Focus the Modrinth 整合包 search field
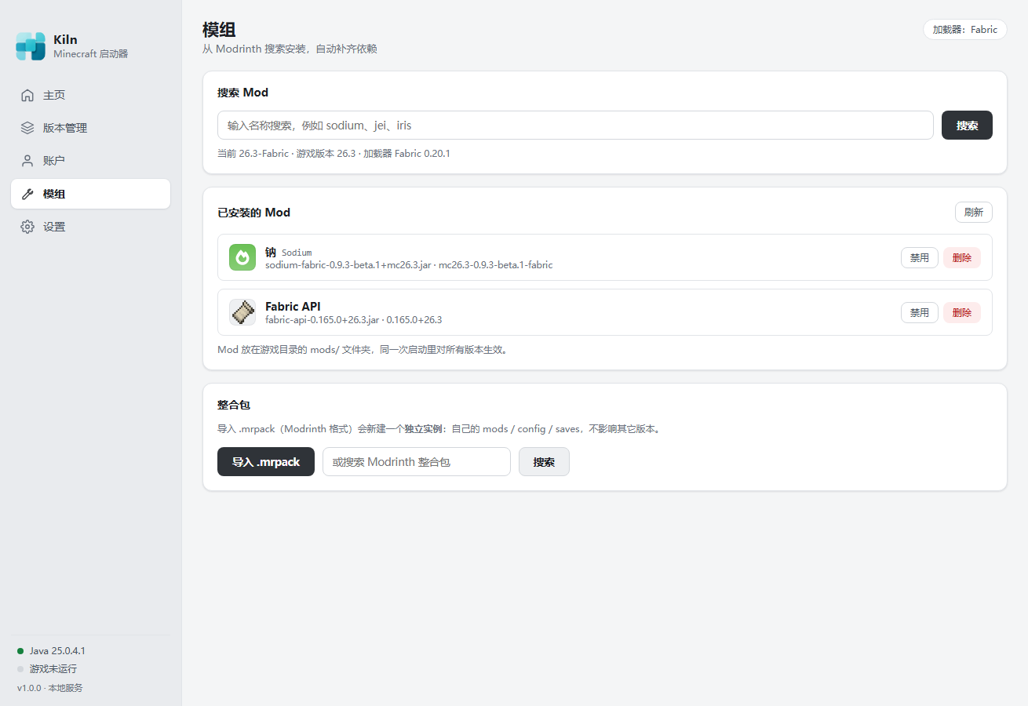 click(417, 462)
